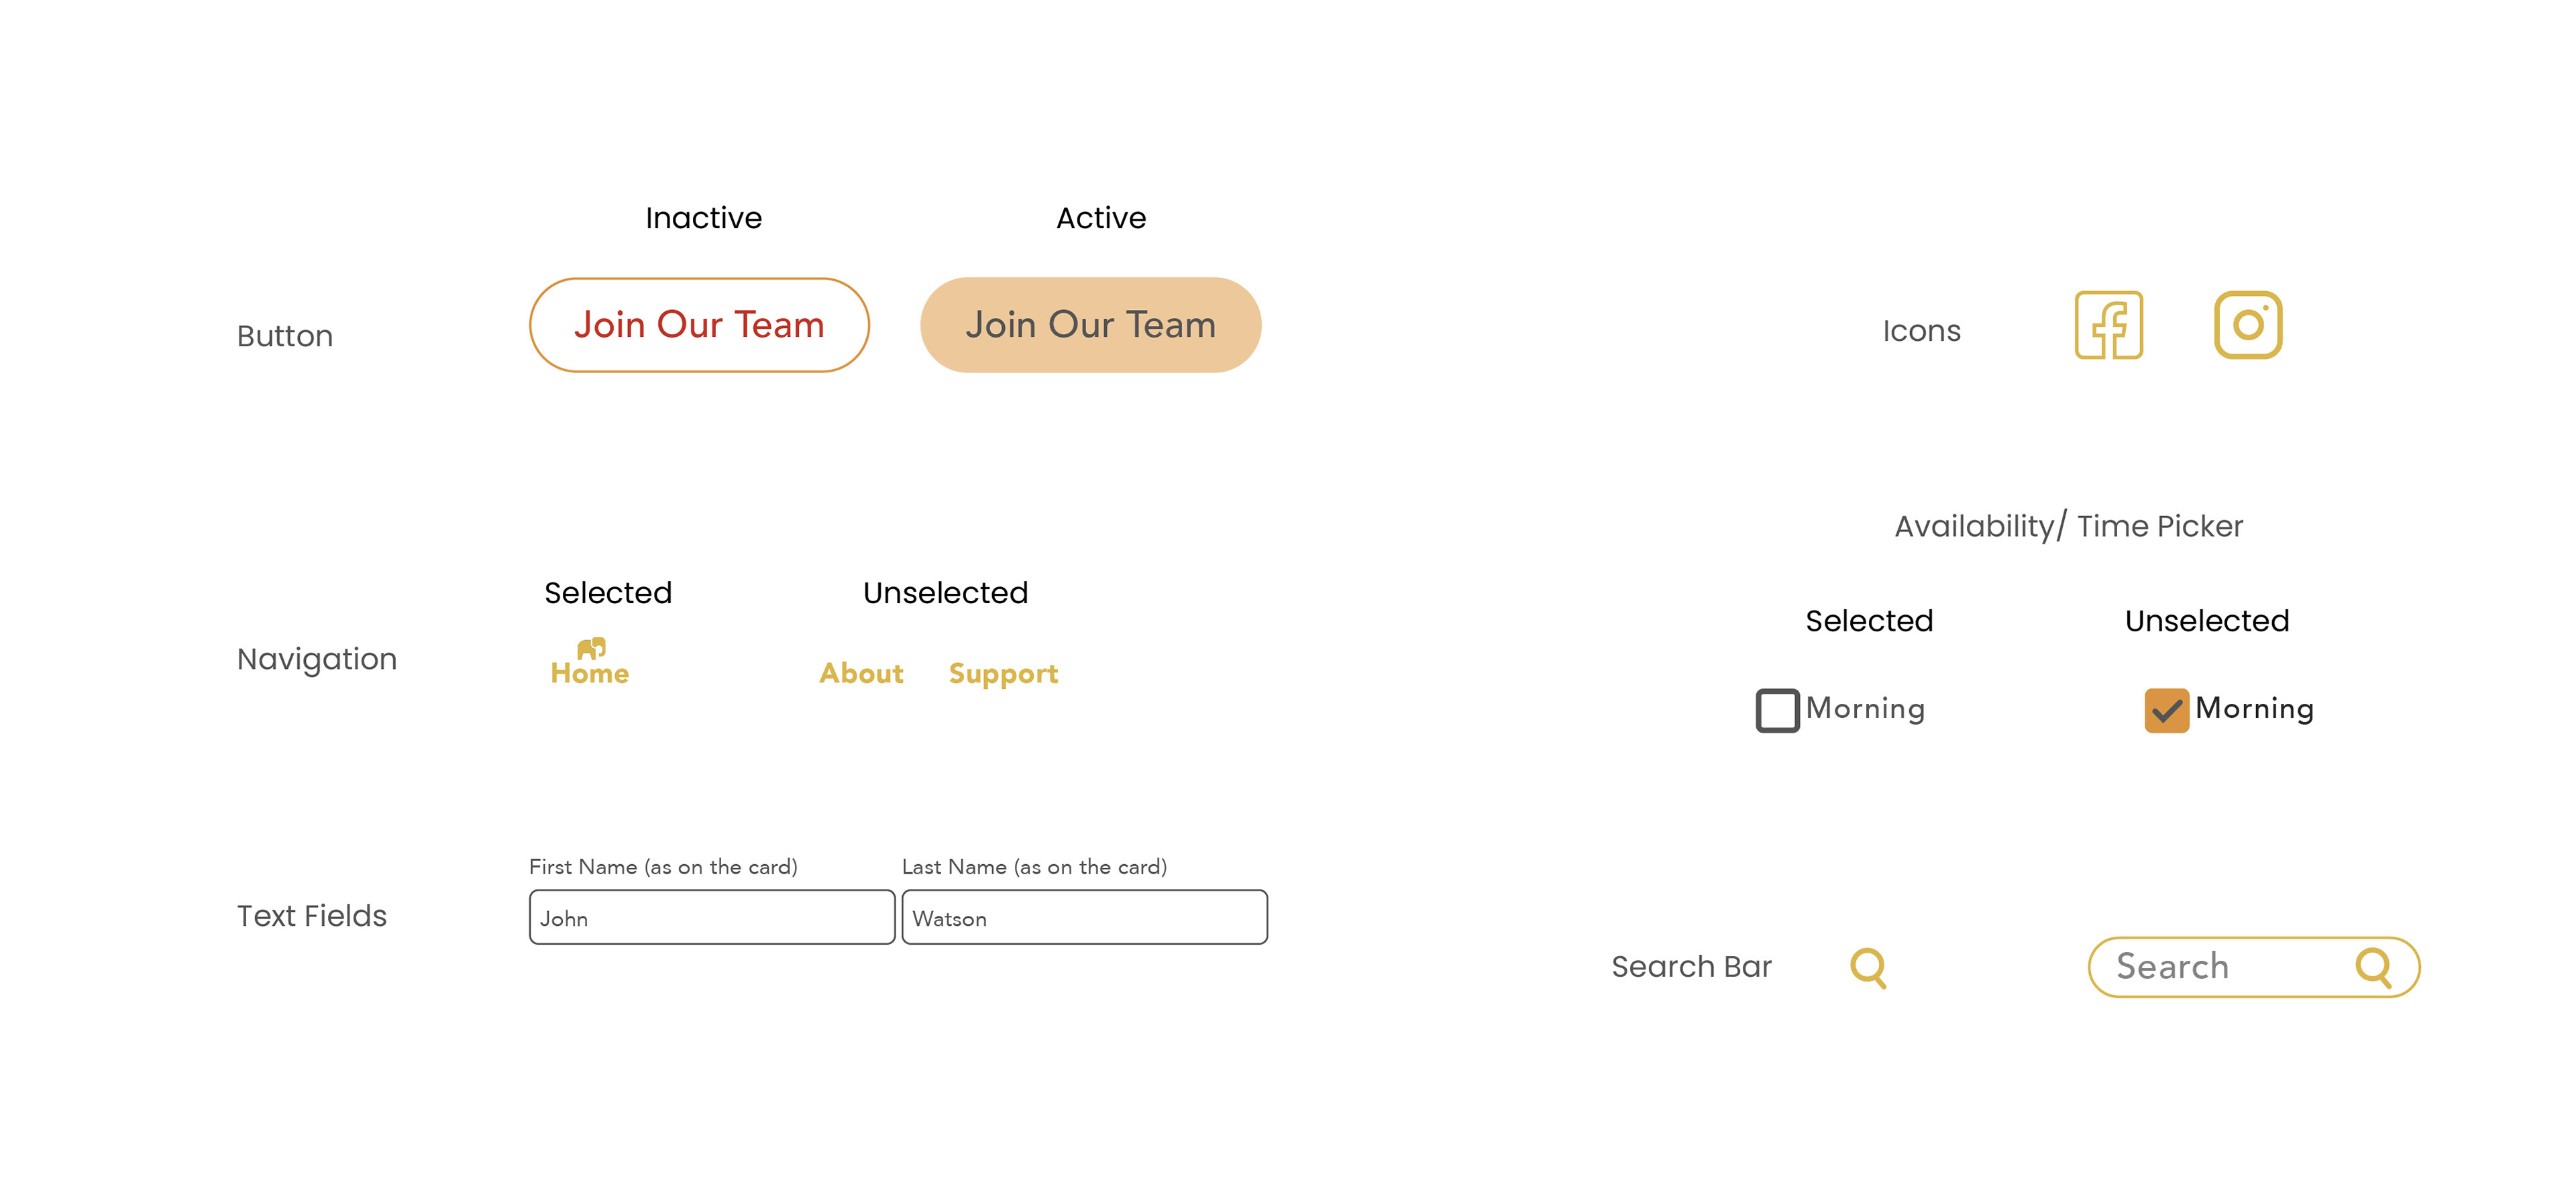This screenshot has height=1201, width=2576.
Task: Click the filled Join Our Team button
Action: click(x=1090, y=325)
